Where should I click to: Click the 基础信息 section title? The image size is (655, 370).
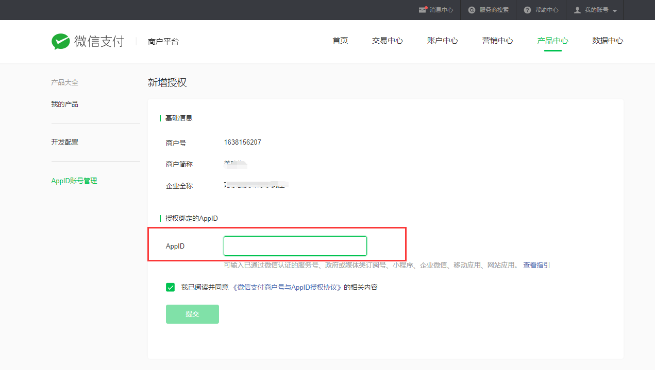(x=179, y=118)
